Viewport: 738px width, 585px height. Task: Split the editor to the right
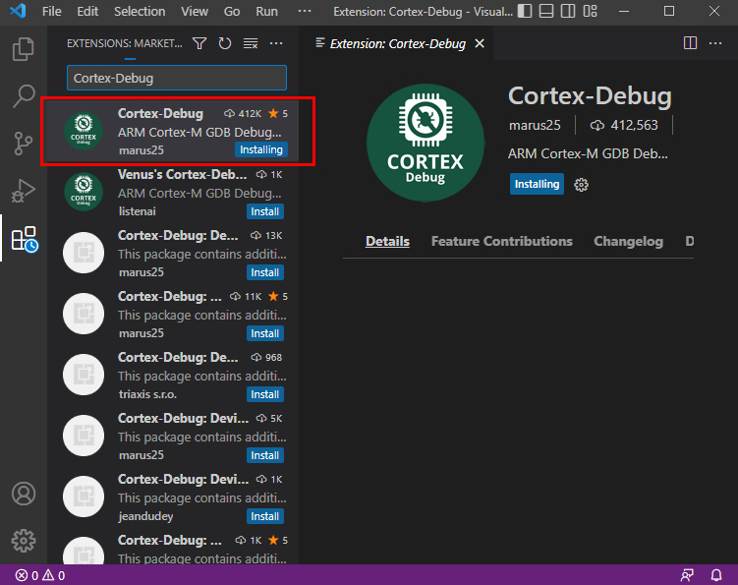point(691,43)
